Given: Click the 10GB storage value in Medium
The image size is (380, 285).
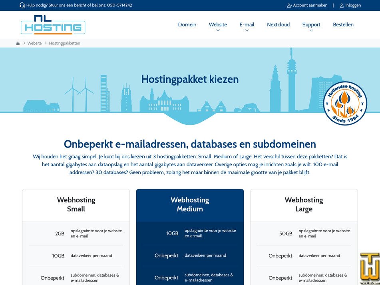Looking at the screenshot, I should (x=172, y=233).
